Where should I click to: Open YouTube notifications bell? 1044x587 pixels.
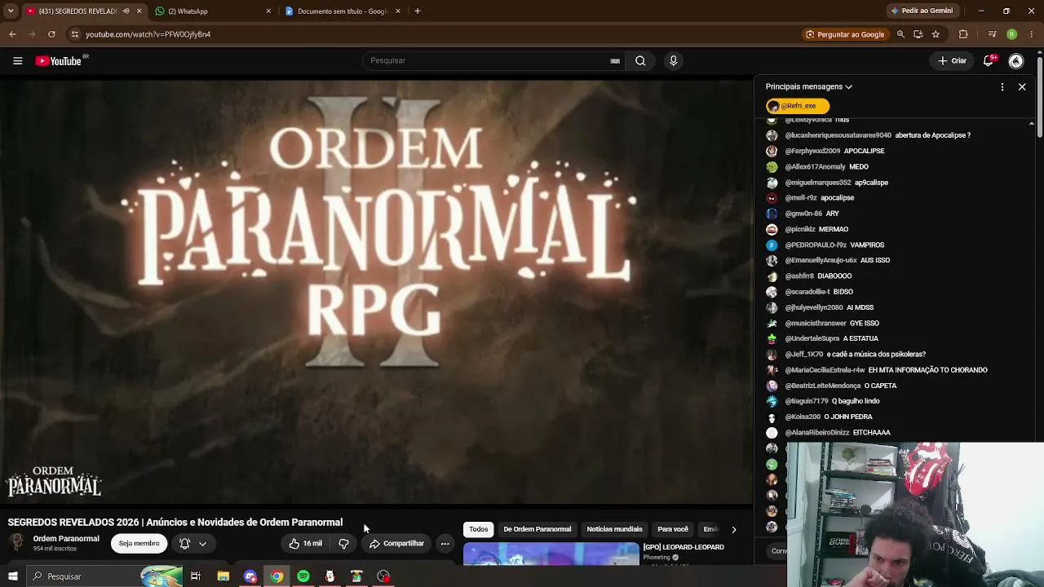point(989,60)
